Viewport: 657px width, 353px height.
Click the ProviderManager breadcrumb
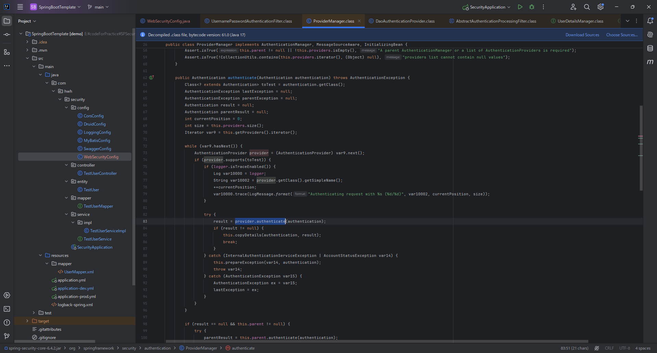pos(198,348)
